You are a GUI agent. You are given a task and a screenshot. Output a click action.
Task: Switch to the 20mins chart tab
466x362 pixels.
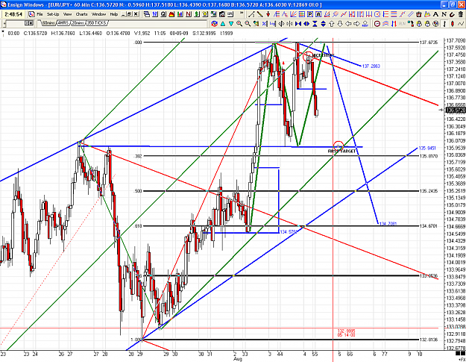[78, 23]
